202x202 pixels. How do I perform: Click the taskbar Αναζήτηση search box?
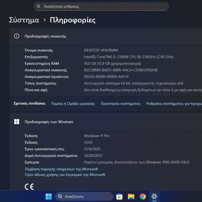pos(84,197)
